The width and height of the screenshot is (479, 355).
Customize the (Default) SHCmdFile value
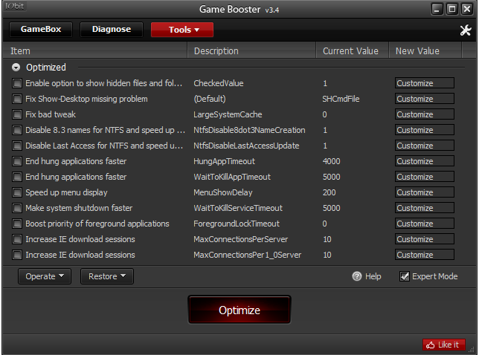[x=424, y=99]
